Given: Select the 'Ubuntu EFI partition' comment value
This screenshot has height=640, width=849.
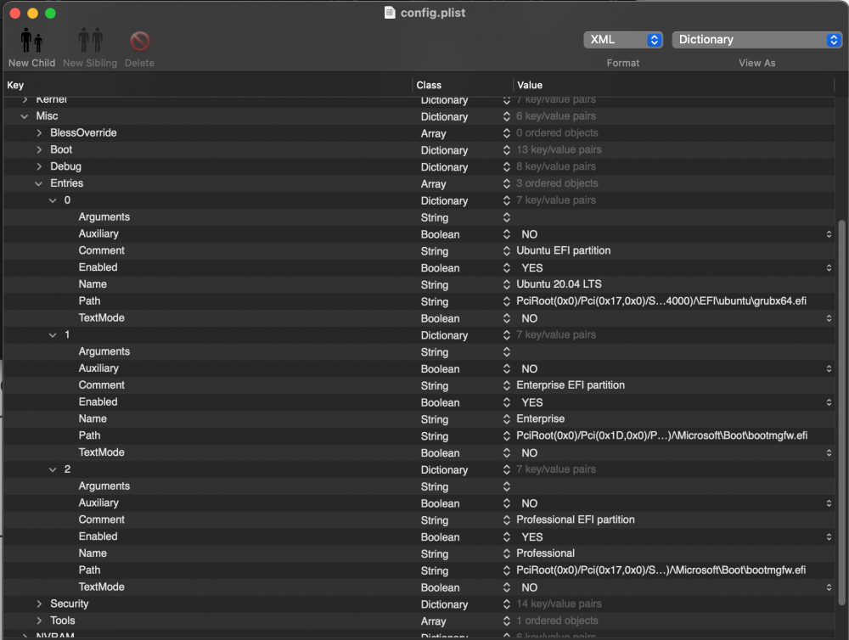Looking at the screenshot, I should click(x=563, y=250).
